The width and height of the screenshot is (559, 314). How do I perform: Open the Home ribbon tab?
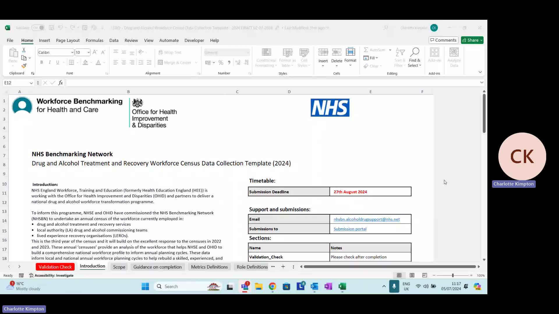(x=27, y=40)
